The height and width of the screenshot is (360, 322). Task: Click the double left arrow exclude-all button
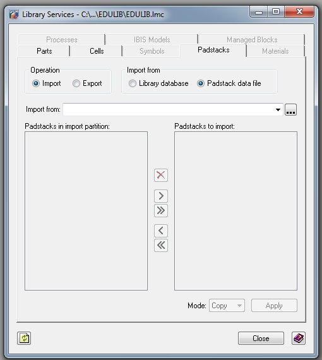coord(160,245)
